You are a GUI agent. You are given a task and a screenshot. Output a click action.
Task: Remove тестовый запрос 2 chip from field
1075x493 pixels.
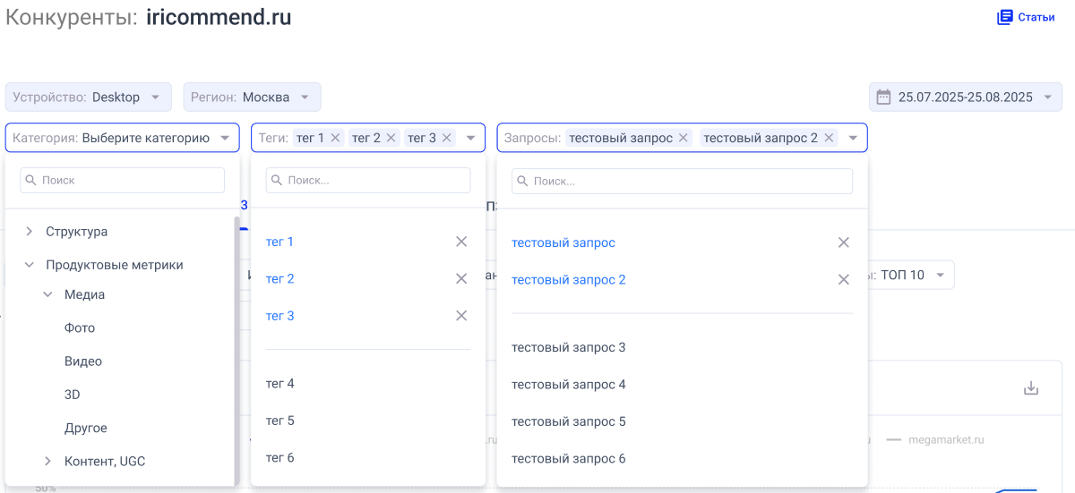(x=829, y=138)
